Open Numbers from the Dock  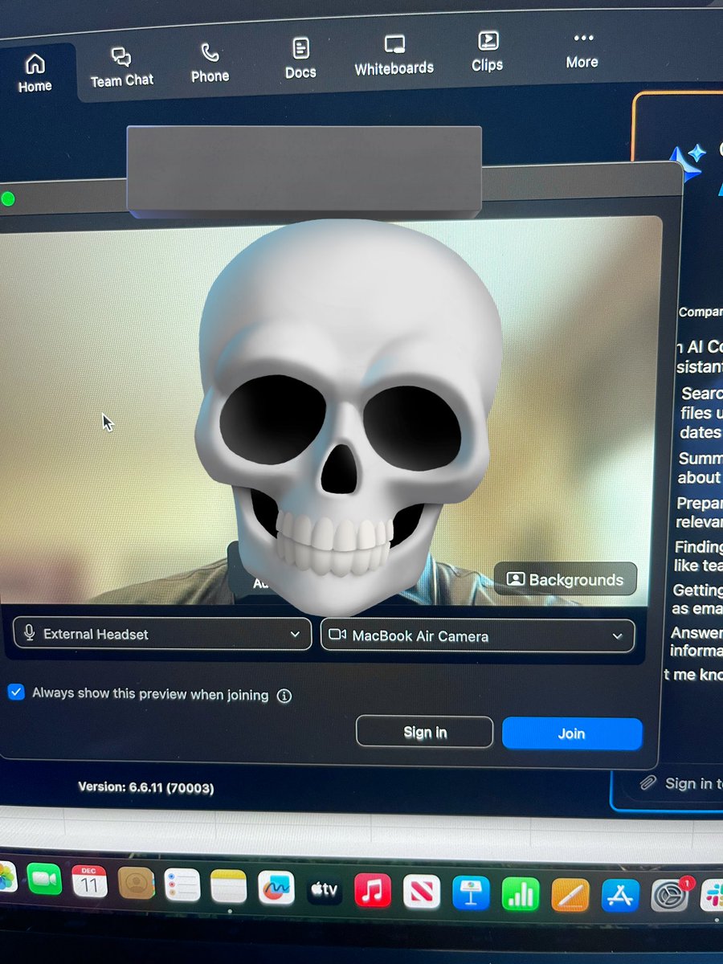pos(521,894)
